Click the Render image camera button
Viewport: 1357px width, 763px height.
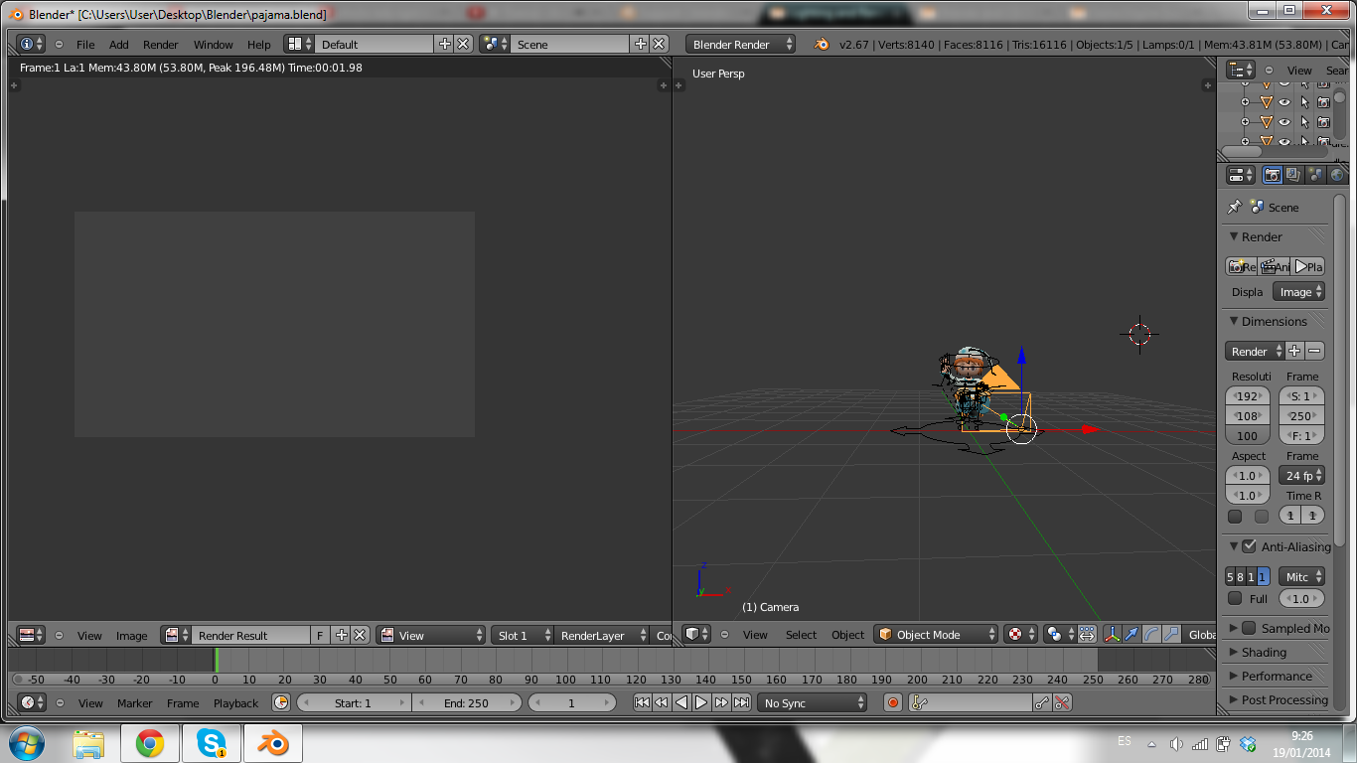click(x=1241, y=266)
